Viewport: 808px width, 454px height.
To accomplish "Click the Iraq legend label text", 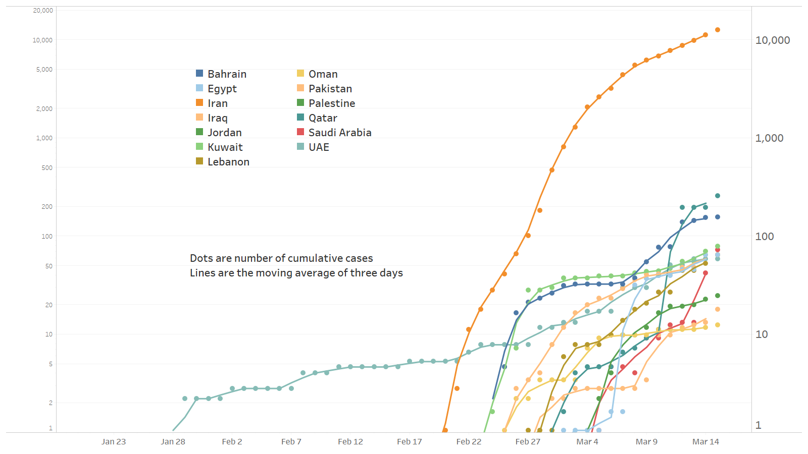I will tap(218, 118).
